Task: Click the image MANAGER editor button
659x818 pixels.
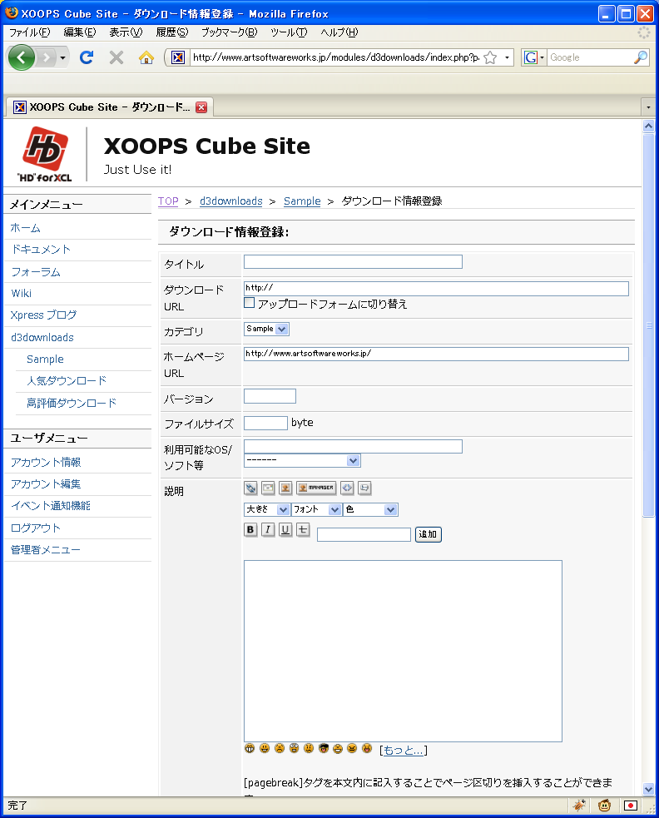Action: [x=316, y=488]
